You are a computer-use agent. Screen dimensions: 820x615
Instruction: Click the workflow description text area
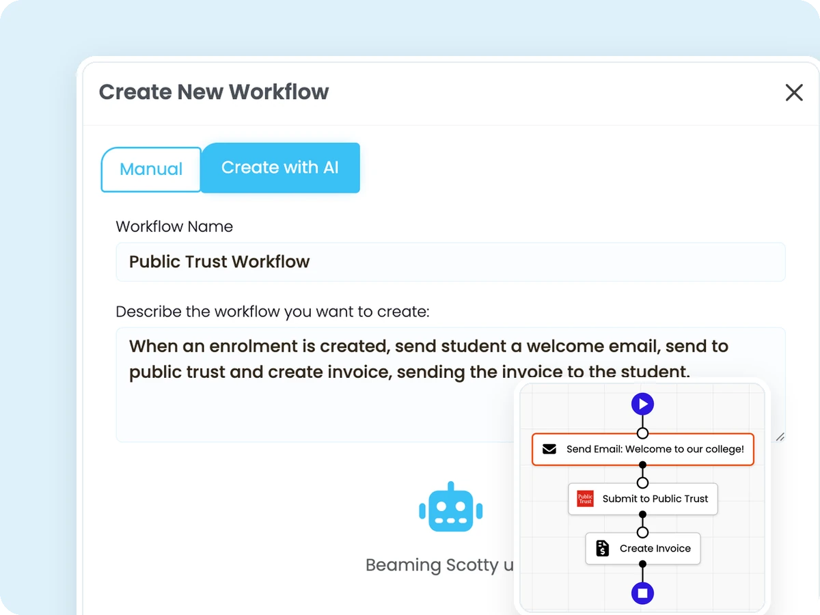[450, 385]
